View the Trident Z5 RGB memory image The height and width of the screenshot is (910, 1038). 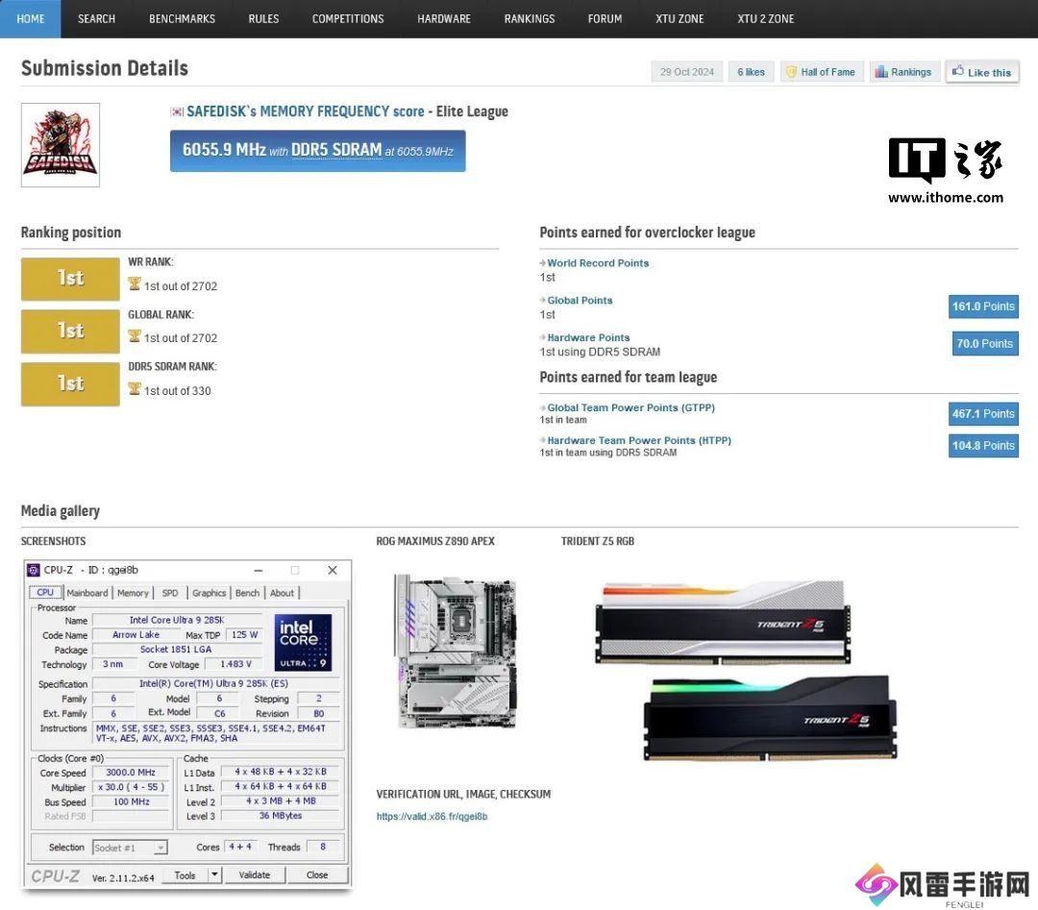click(745, 670)
